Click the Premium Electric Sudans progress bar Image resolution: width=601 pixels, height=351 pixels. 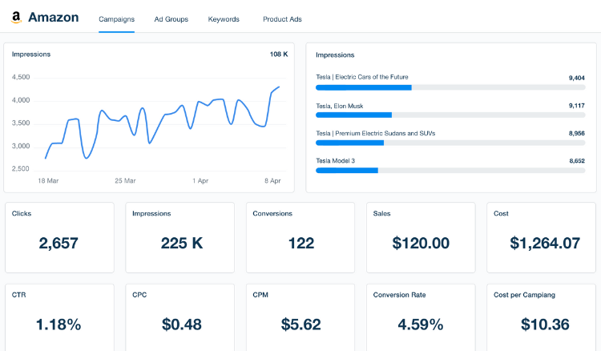[x=450, y=143]
